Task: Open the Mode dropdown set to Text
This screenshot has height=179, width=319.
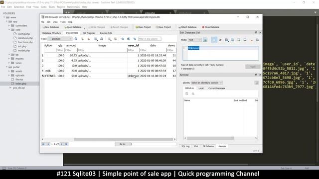Action: 194,40
